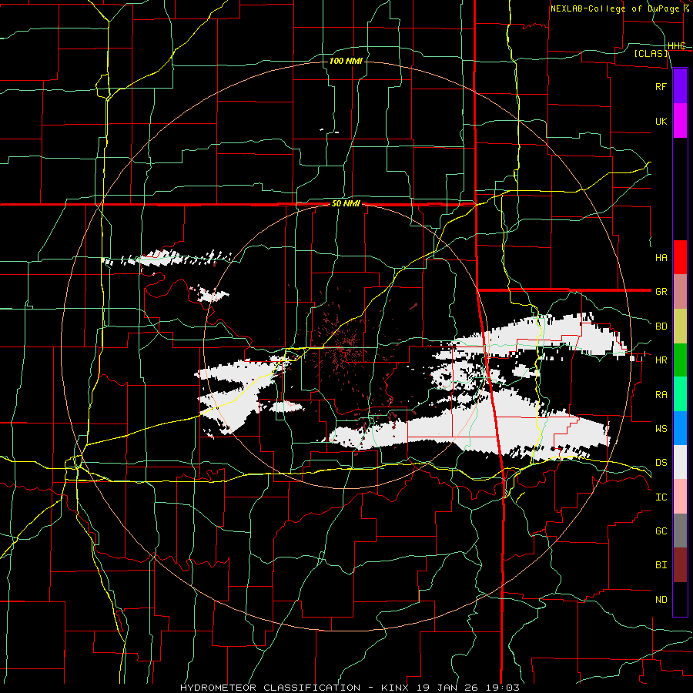Click the HYDROMETEOR CLASSIFICATION caption
Screen dimensions: 693x693
click(x=270, y=688)
